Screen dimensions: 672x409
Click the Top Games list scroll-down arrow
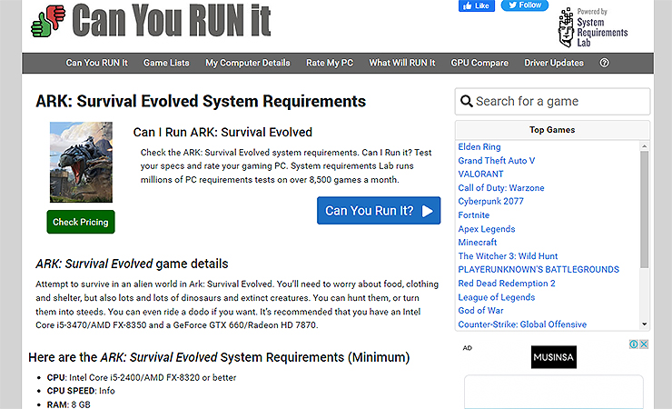[x=644, y=324]
